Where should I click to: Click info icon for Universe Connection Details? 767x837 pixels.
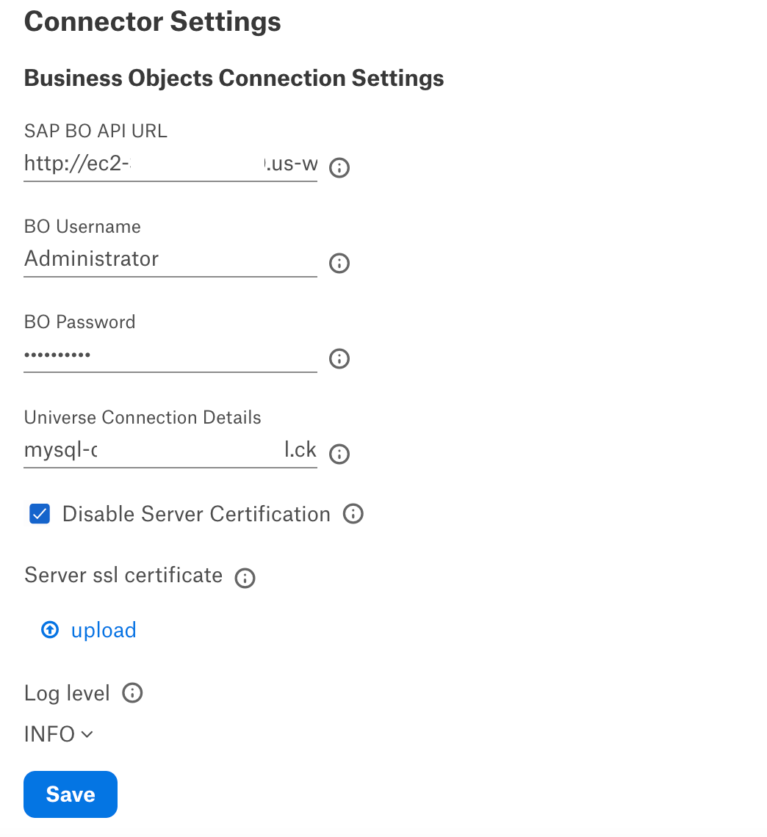click(x=339, y=454)
